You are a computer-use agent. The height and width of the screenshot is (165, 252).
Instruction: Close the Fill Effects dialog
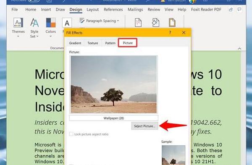pos(184,33)
